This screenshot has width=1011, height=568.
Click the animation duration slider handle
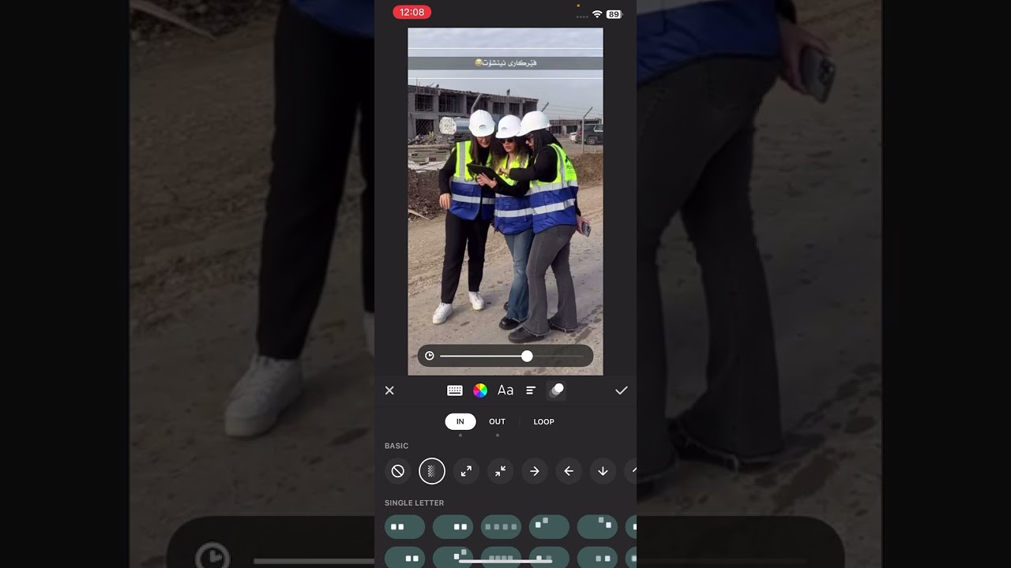click(527, 356)
